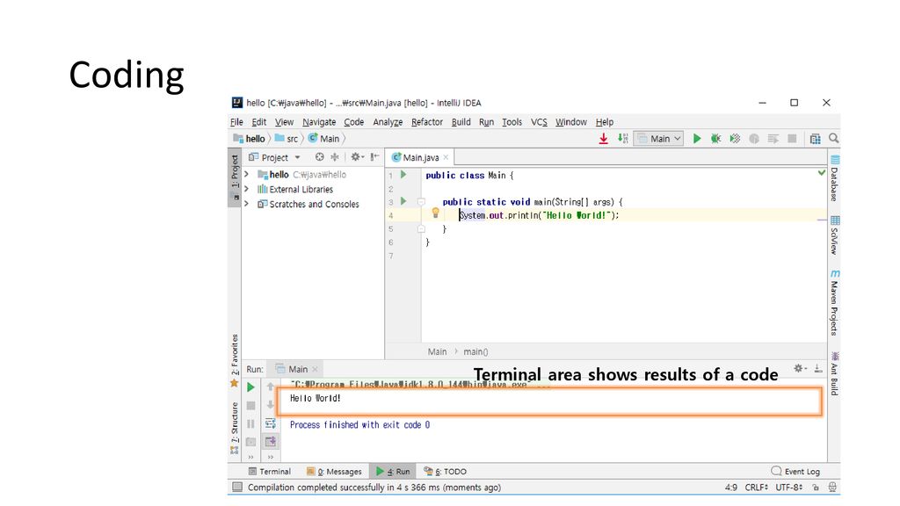900x506 pixels.
Task: Click the collapse all icon in Project panel
Action: pos(335,156)
